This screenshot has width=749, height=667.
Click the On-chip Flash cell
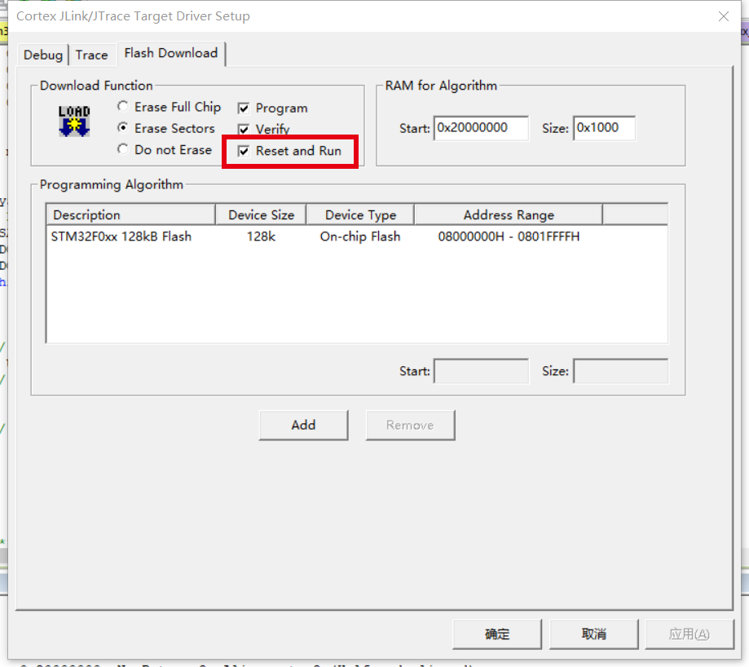click(360, 236)
